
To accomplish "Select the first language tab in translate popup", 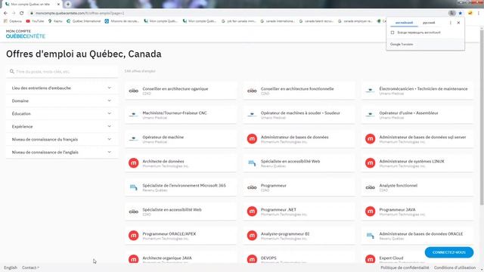I will 404,23.
